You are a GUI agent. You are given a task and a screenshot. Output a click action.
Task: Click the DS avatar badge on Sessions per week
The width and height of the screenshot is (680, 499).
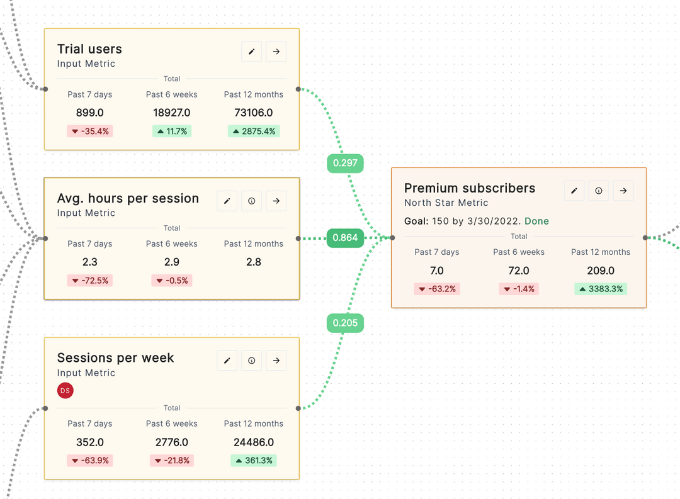click(65, 390)
